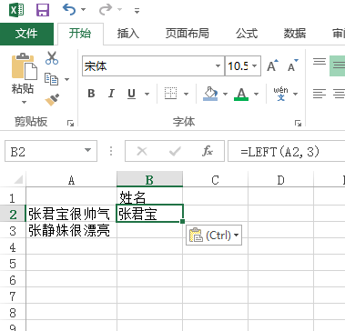Select column C header
345x331 pixels.
[x=215, y=180]
